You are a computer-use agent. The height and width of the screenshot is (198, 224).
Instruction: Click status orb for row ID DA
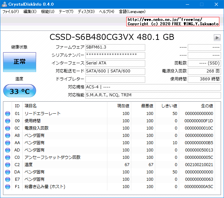tap(8, 172)
